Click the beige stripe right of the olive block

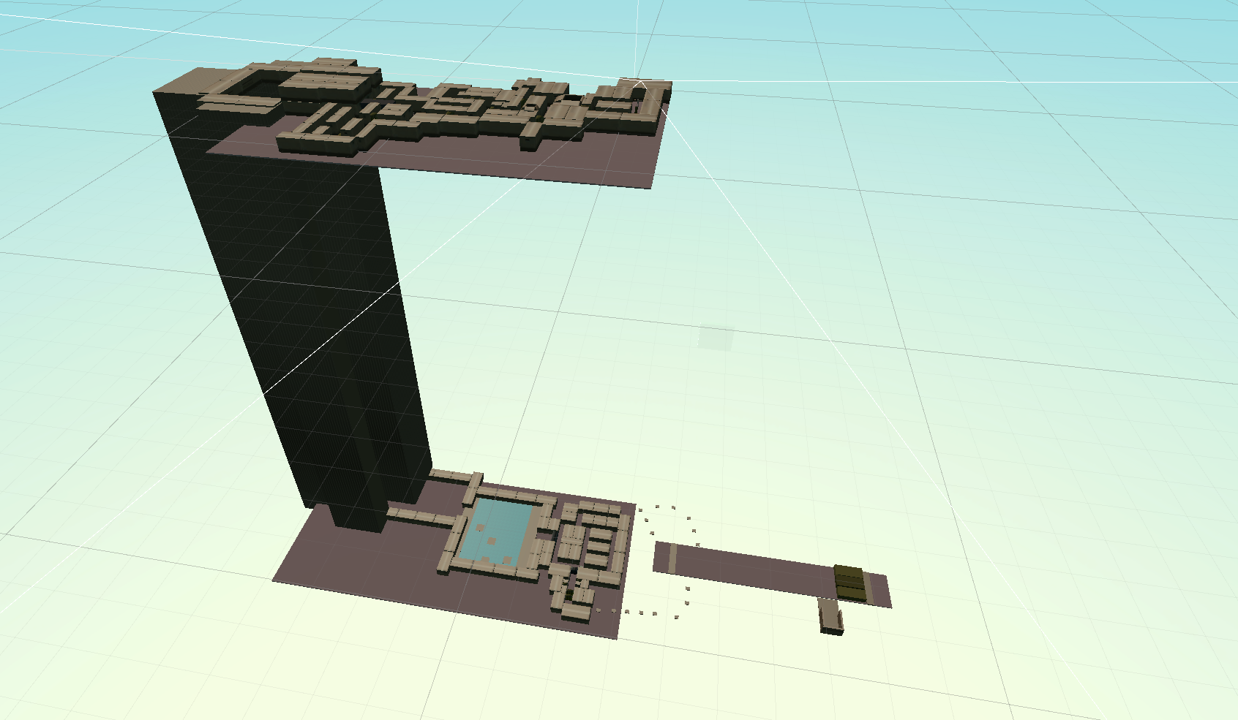(869, 588)
